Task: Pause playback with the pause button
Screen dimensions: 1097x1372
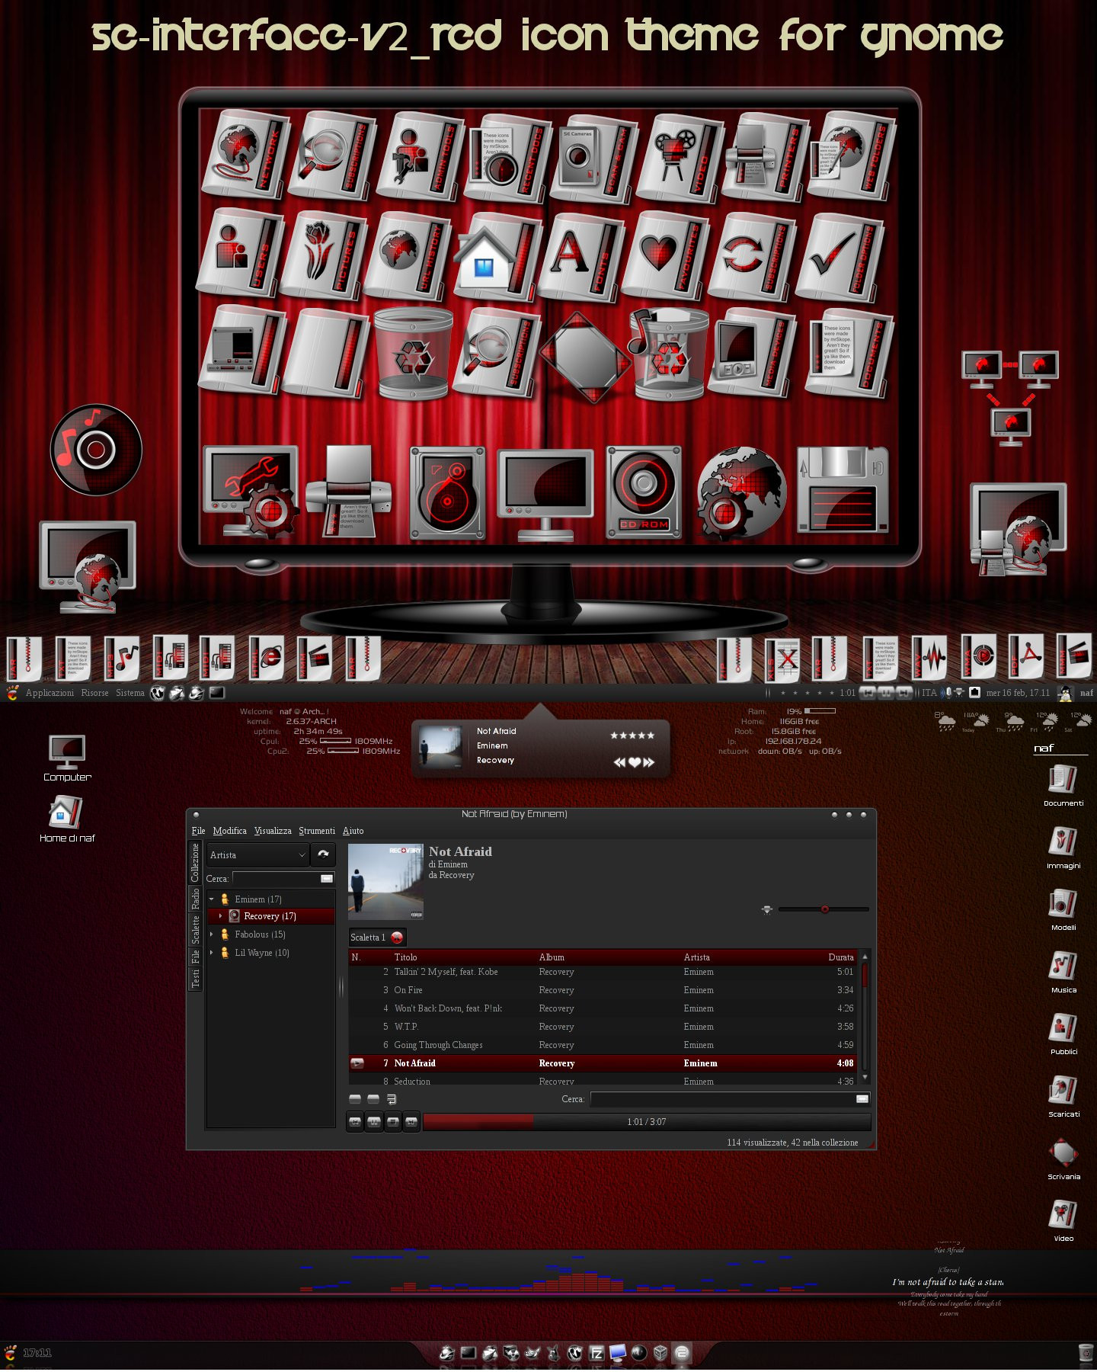Action: tap(374, 1122)
